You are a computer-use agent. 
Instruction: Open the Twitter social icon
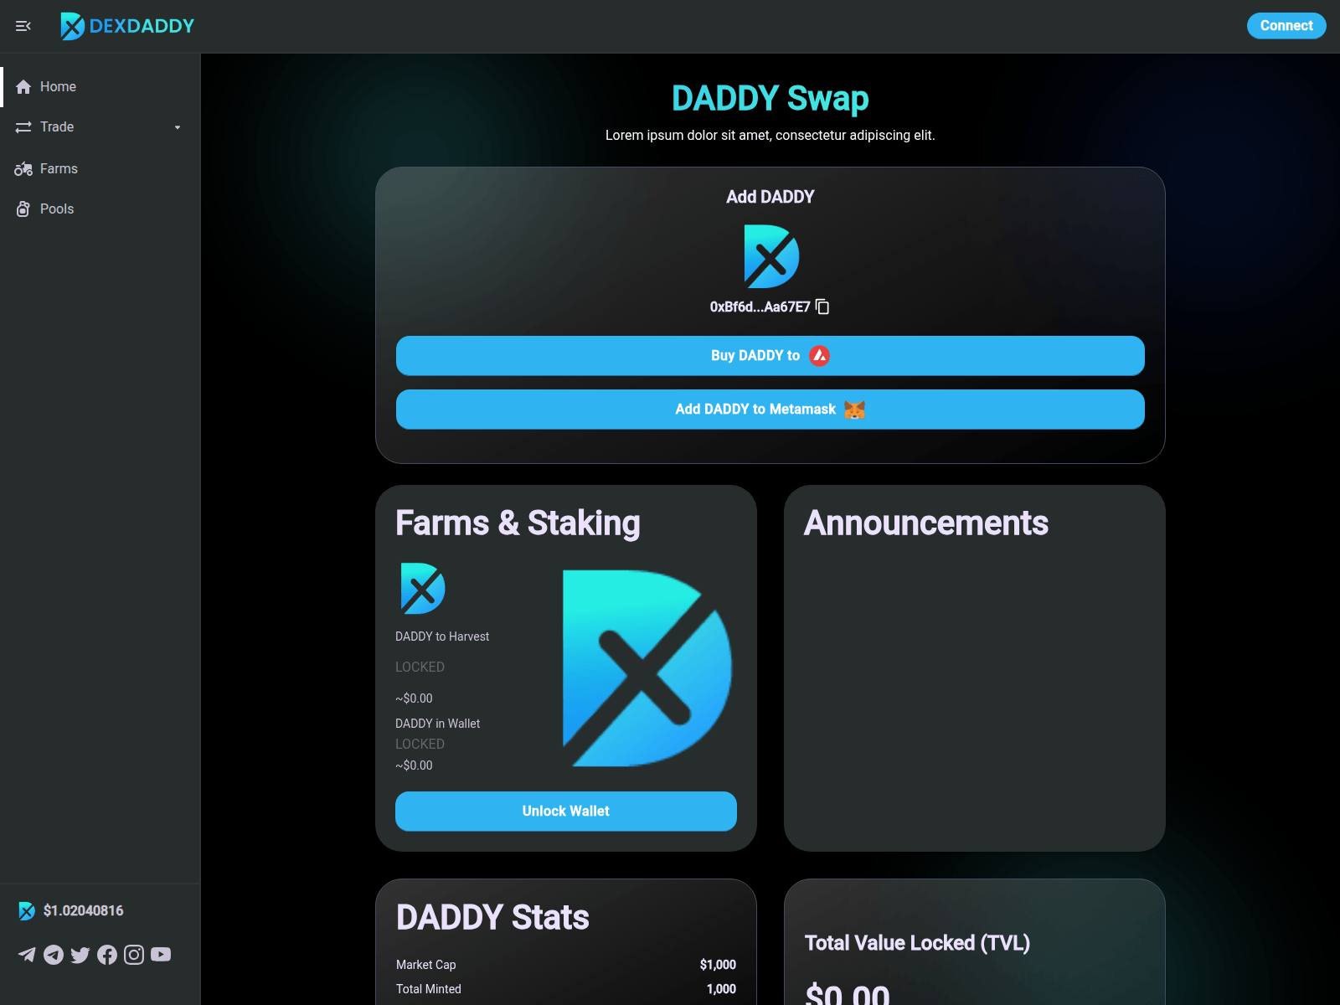pyautogui.click(x=80, y=955)
